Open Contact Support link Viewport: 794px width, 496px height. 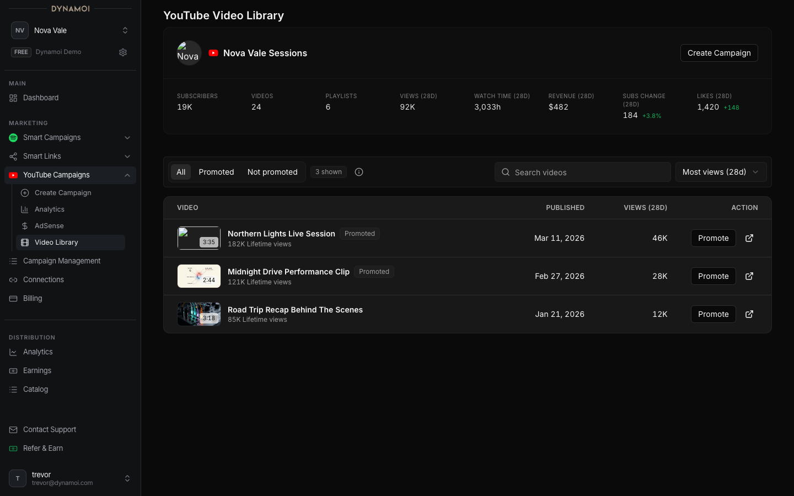coord(70,430)
